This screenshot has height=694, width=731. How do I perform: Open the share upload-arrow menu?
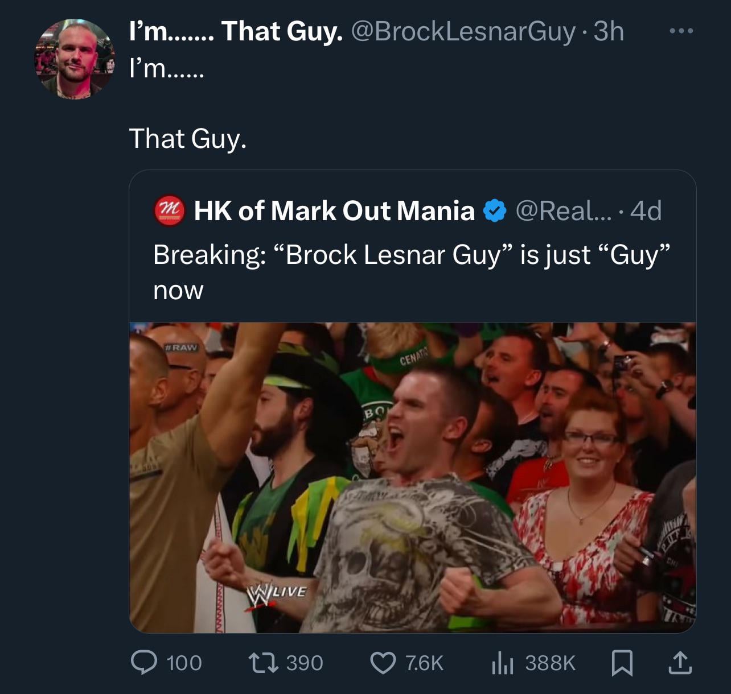680,663
